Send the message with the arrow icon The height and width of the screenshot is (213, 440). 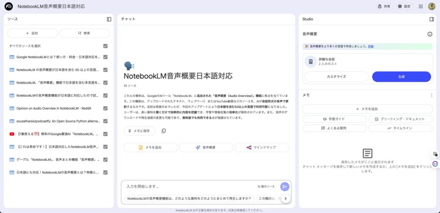284,187
